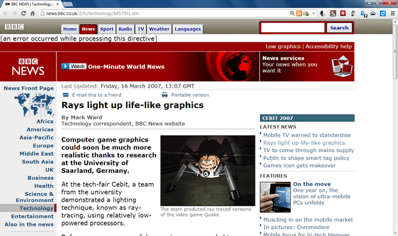This screenshot has height=236, width=398.
Task: Go forward with the browser forward arrow
Action: (15, 14)
